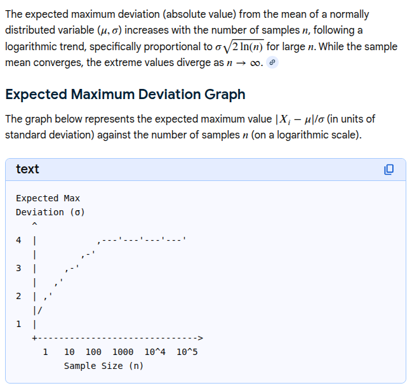
Task: Click the "Deviation (σ)" line in the graph
Action: click(x=50, y=212)
